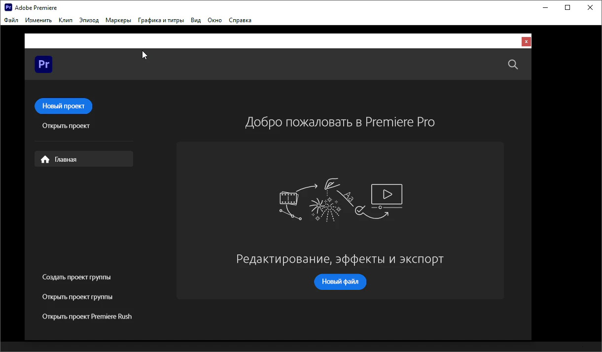Open the Изменить menu
Viewport: 602px width, 352px height.
pyautogui.click(x=38, y=20)
